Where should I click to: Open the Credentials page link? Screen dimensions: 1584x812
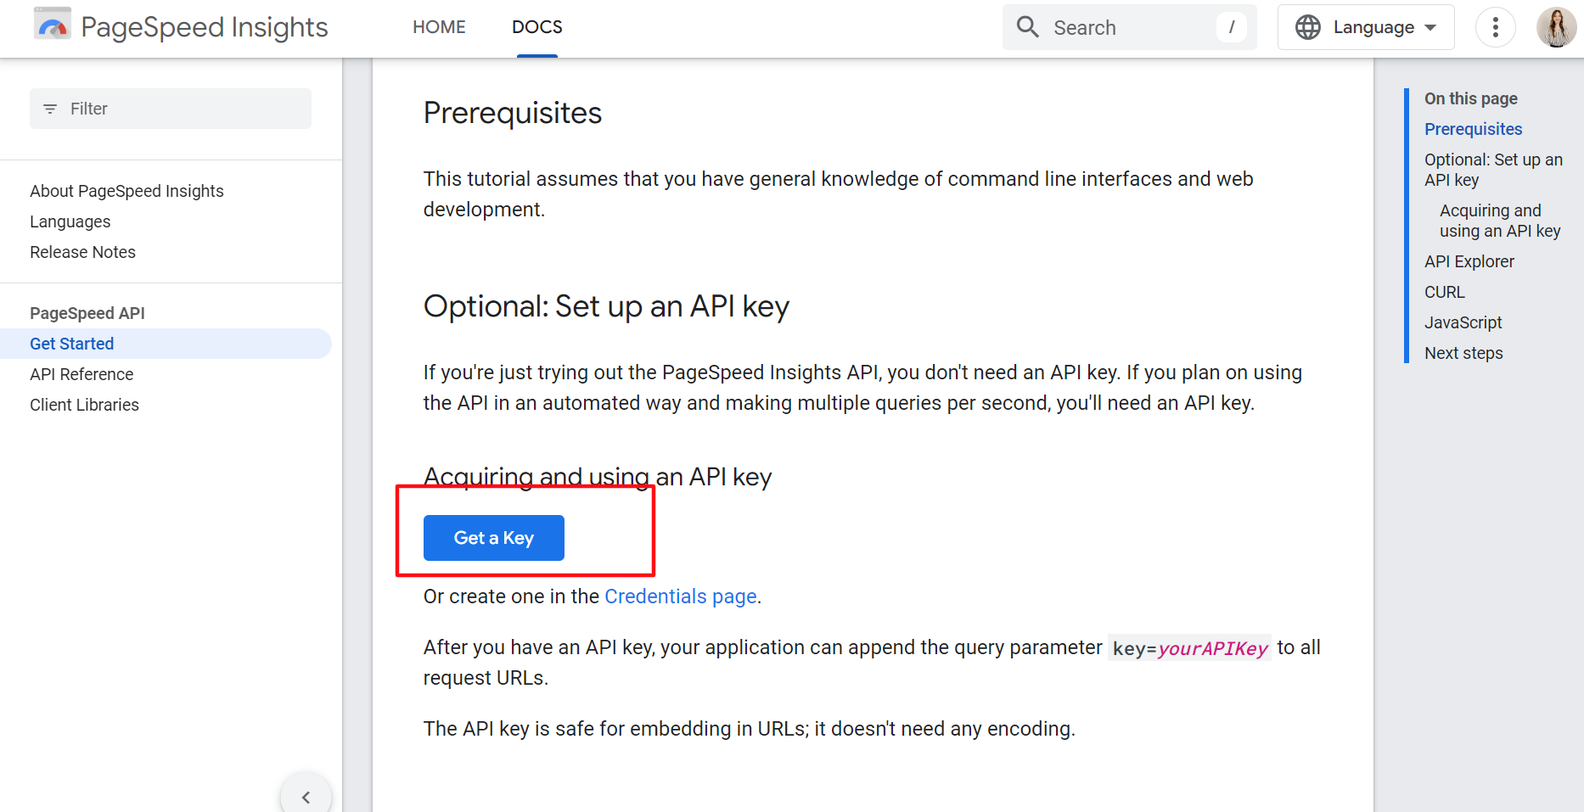pyautogui.click(x=680, y=596)
